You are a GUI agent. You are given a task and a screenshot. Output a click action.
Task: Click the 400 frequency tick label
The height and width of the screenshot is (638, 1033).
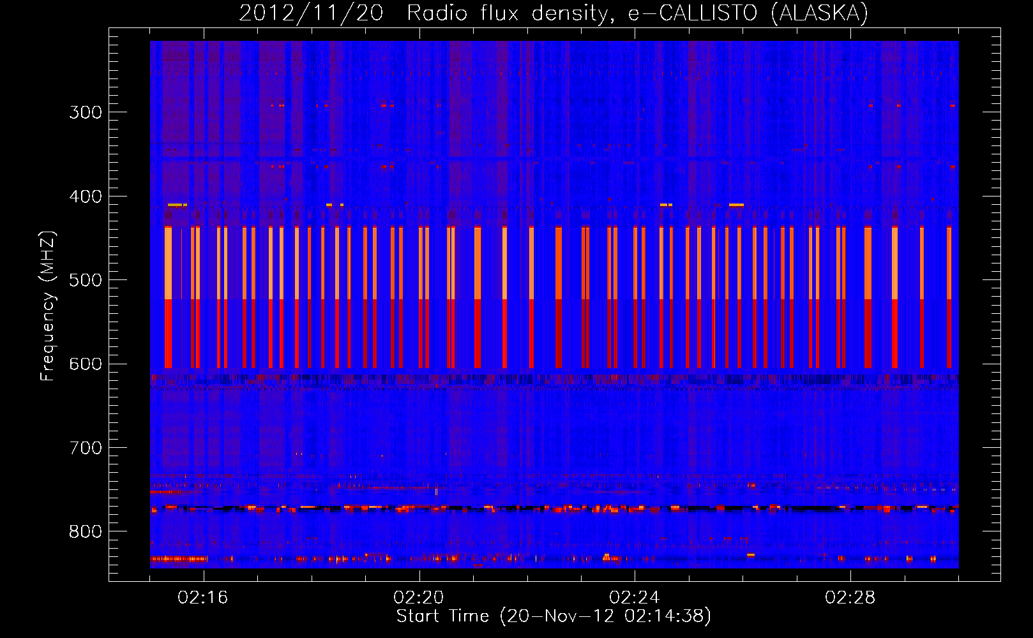(x=86, y=197)
